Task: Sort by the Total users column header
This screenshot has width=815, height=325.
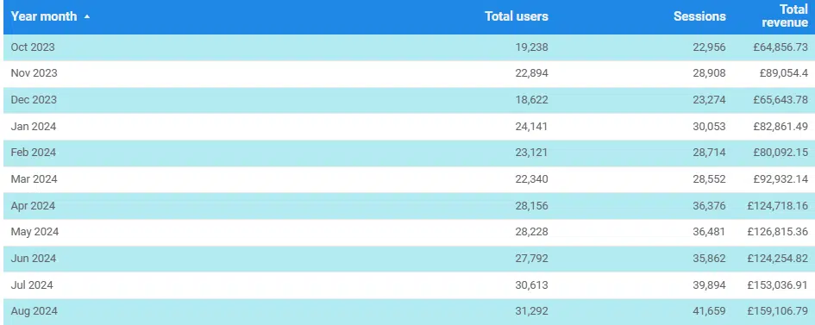Action: pos(516,16)
